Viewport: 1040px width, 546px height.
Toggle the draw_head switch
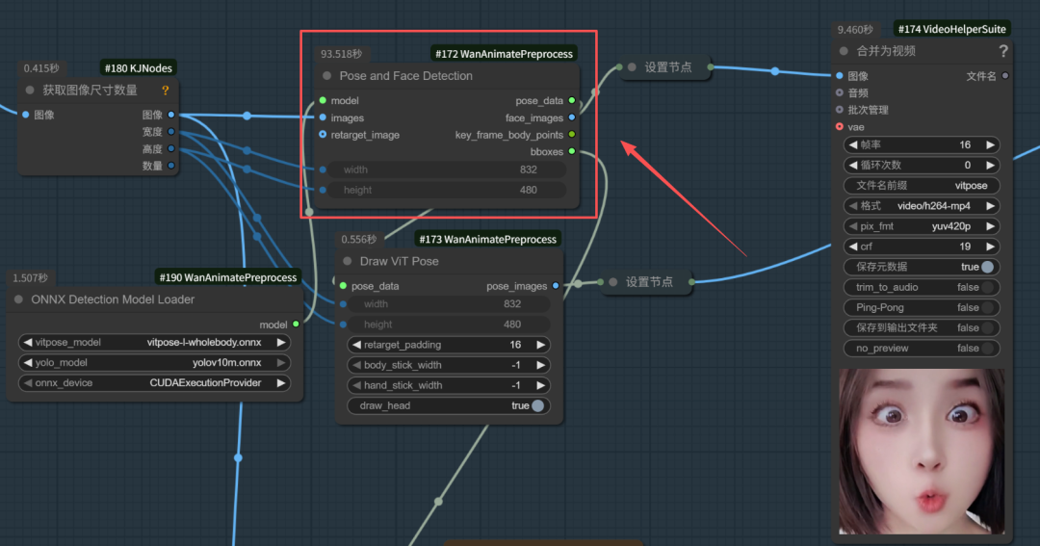pos(538,405)
